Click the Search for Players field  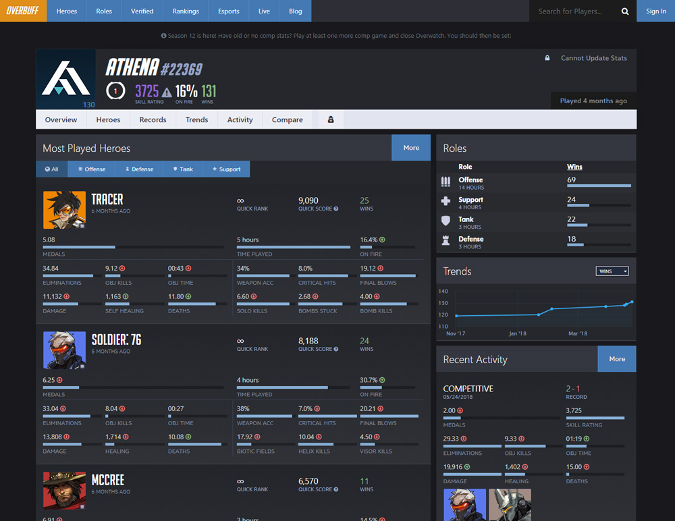[575, 11]
